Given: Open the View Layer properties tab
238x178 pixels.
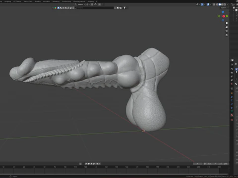Looking at the screenshot, I should pyautogui.click(x=232, y=76).
